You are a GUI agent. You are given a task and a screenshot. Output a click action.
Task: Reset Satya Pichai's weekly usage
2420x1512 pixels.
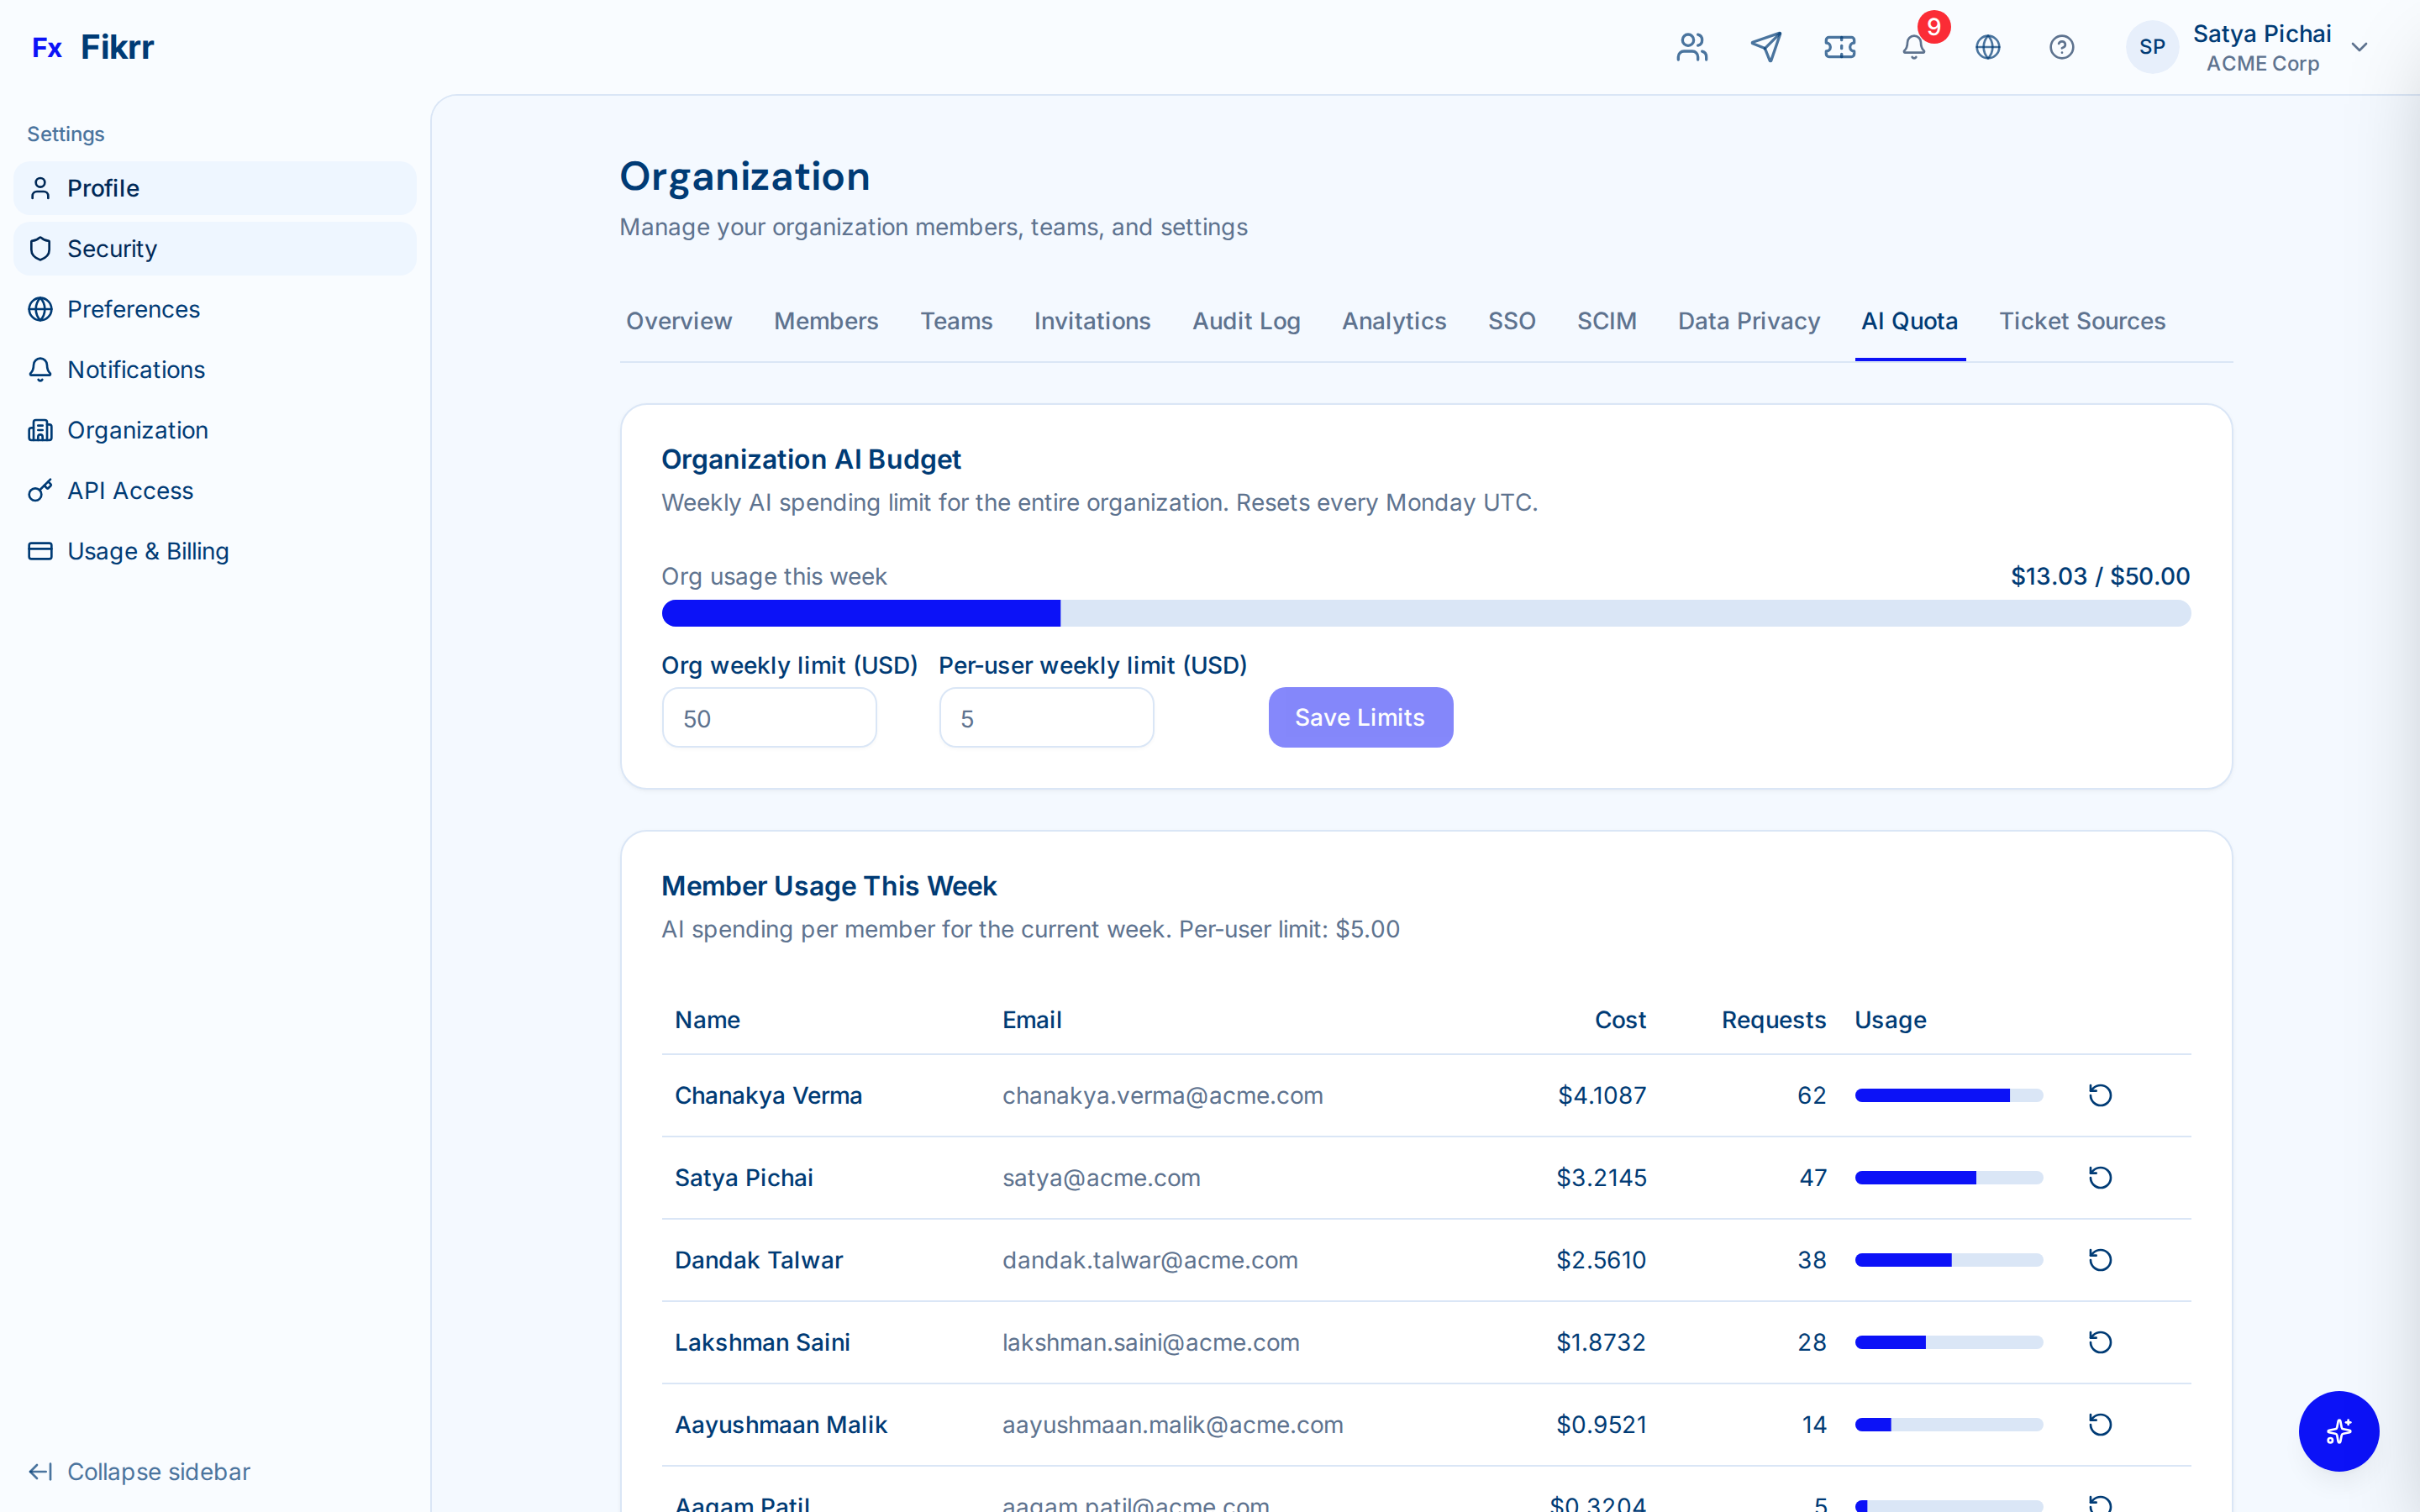coord(2100,1177)
